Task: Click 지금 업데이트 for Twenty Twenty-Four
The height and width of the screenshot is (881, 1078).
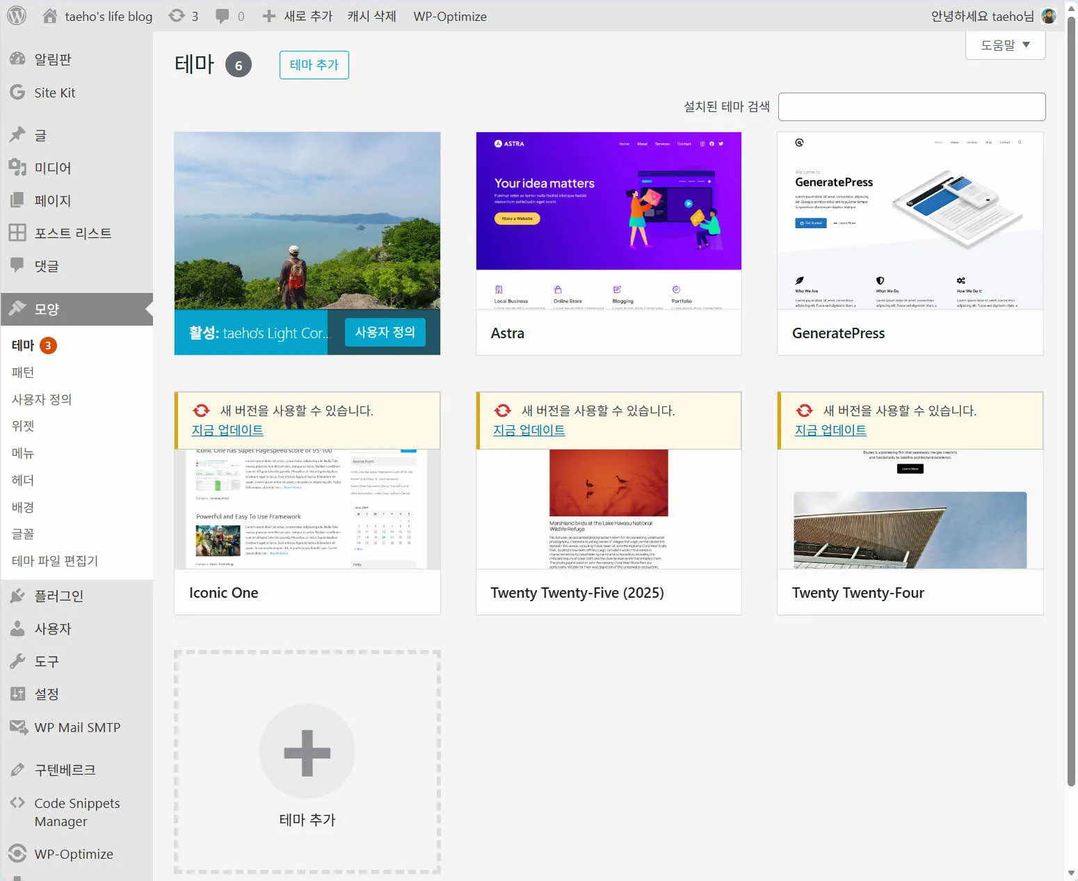Action: pos(830,430)
